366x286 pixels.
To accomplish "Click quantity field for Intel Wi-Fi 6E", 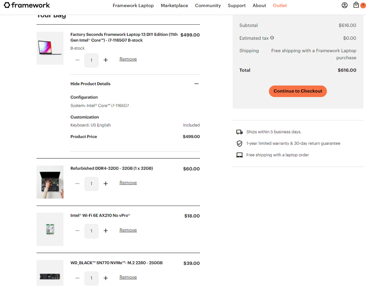I will pyautogui.click(x=92, y=231).
